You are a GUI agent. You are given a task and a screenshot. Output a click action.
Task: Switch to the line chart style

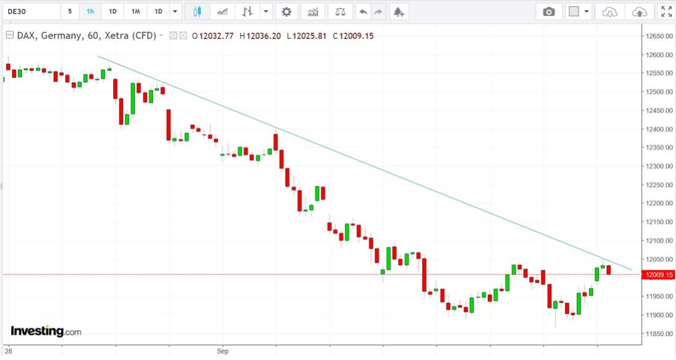(x=222, y=11)
